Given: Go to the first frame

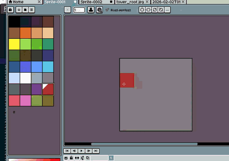Looking at the screenshot, I should point(67,151).
